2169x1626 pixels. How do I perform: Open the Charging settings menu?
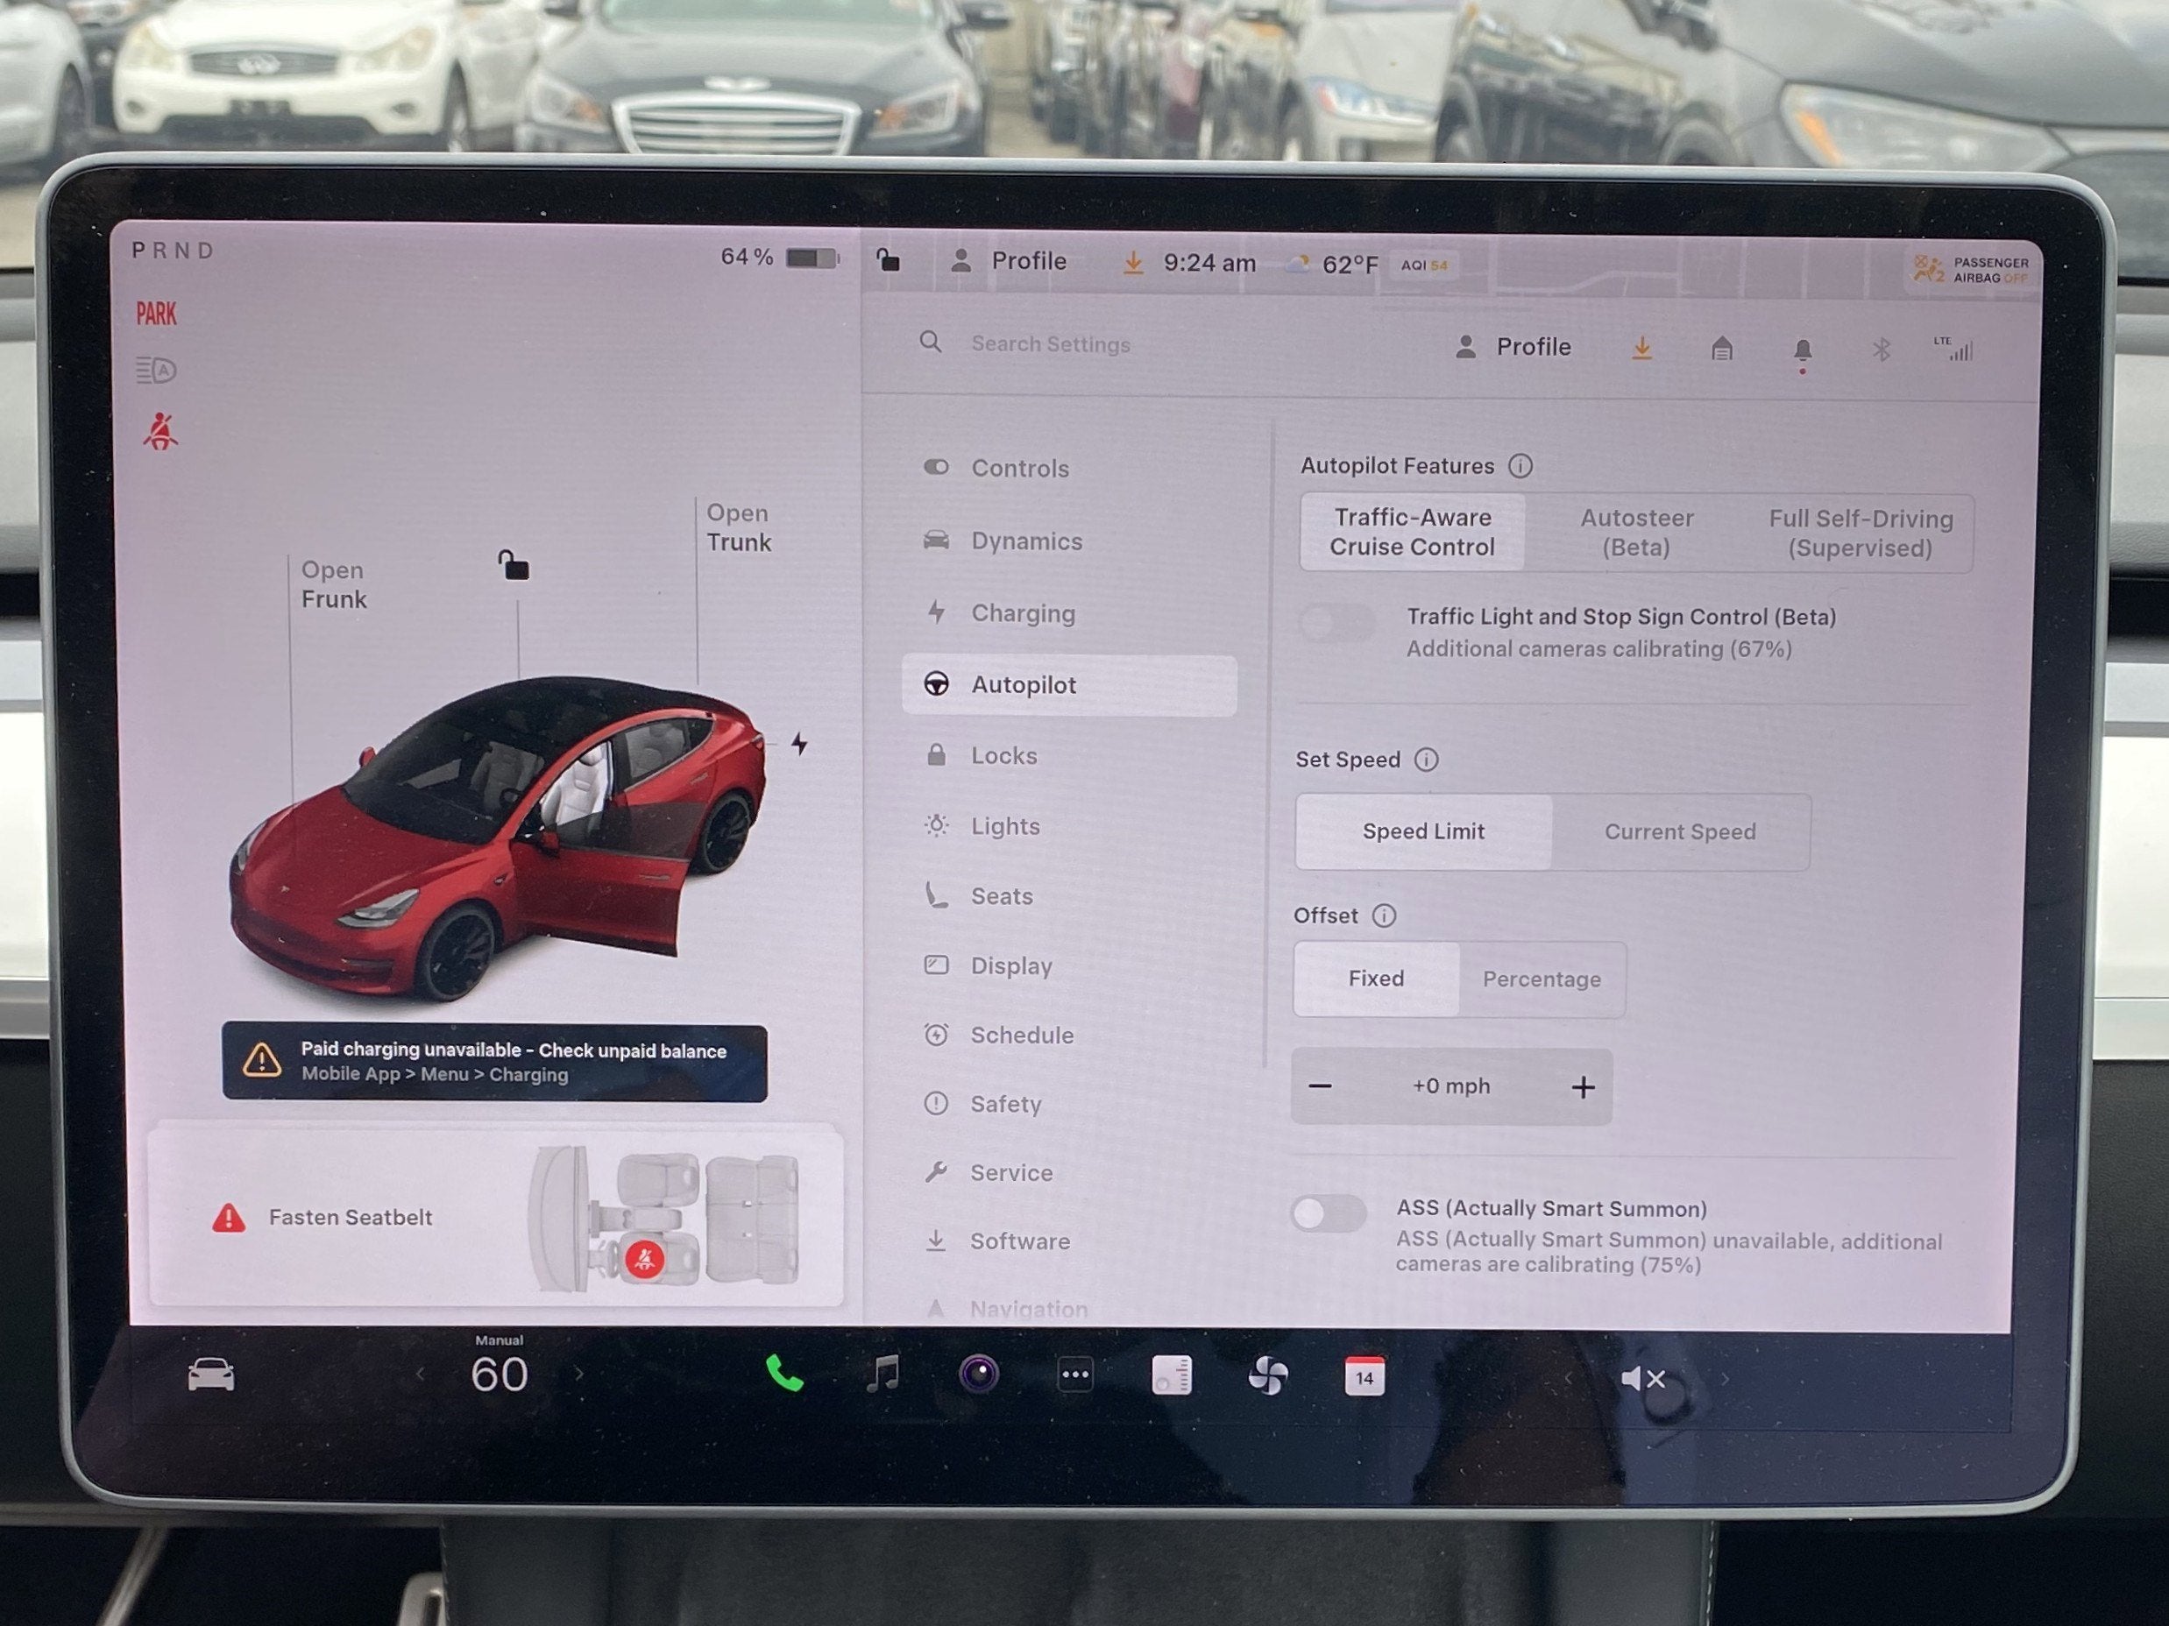click(1069, 612)
